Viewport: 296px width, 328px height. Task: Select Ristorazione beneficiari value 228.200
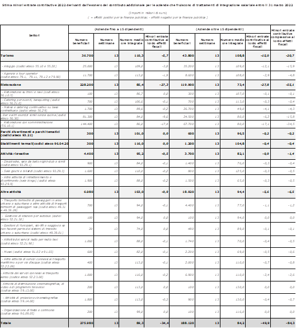point(86,85)
